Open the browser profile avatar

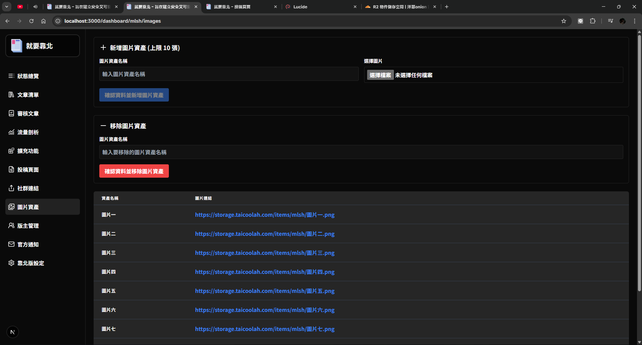(x=623, y=21)
